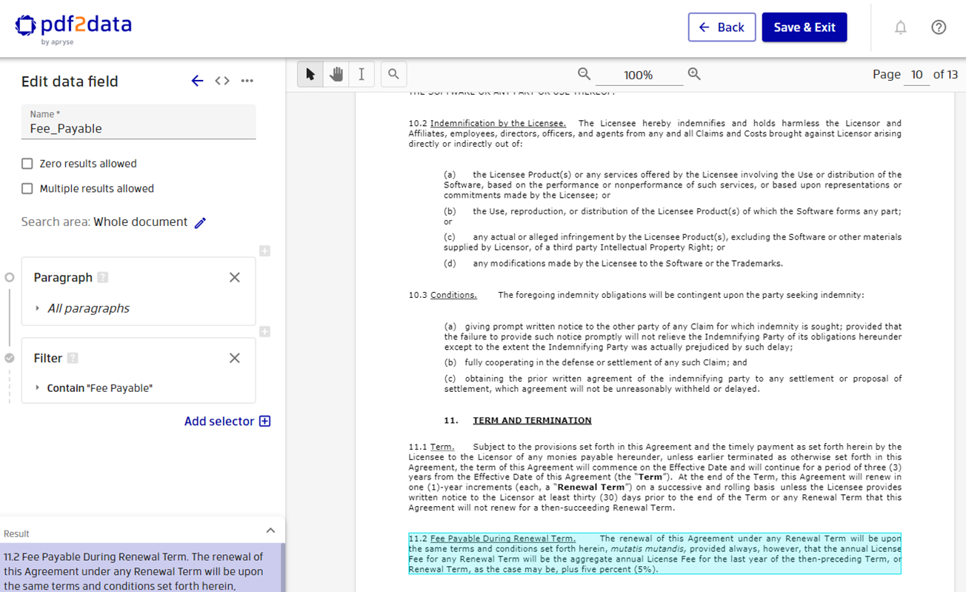Zoom in on the document
The width and height of the screenshot is (966, 592).
pyautogui.click(x=693, y=73)
